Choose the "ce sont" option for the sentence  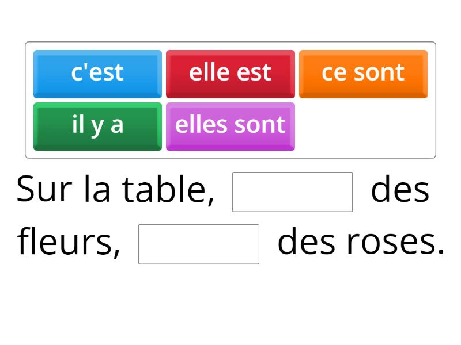[363, 72]
